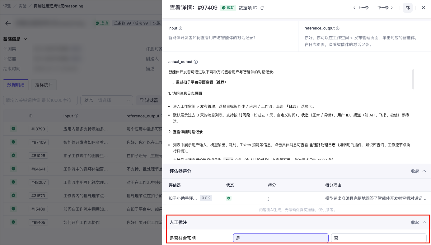Click input cell 扣子工作流中的图像生…
Image resolution: width=431 pixels, height=245 pixels.
coord(86,156)
